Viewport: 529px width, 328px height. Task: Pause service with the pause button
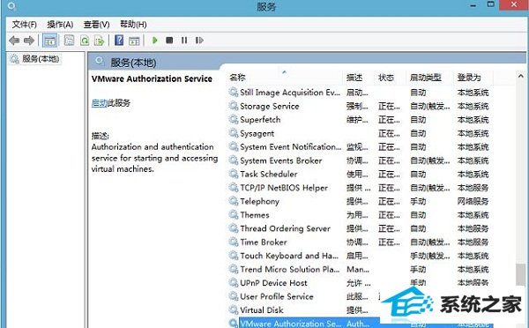point(184,41)
